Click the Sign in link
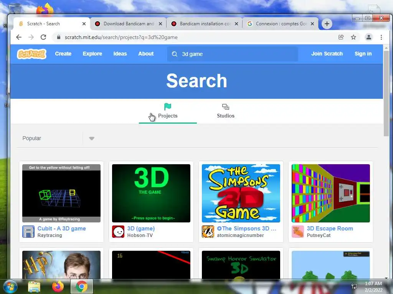 coord(363,54)
